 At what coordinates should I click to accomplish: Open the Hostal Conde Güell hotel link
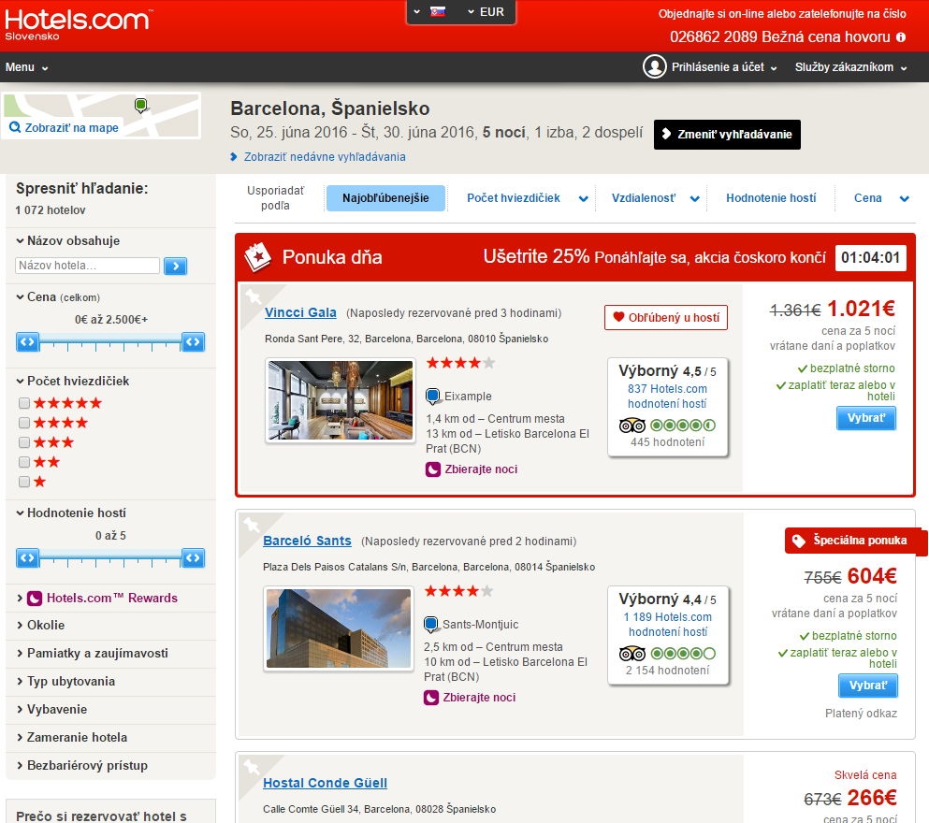click(x=325, y=783)
